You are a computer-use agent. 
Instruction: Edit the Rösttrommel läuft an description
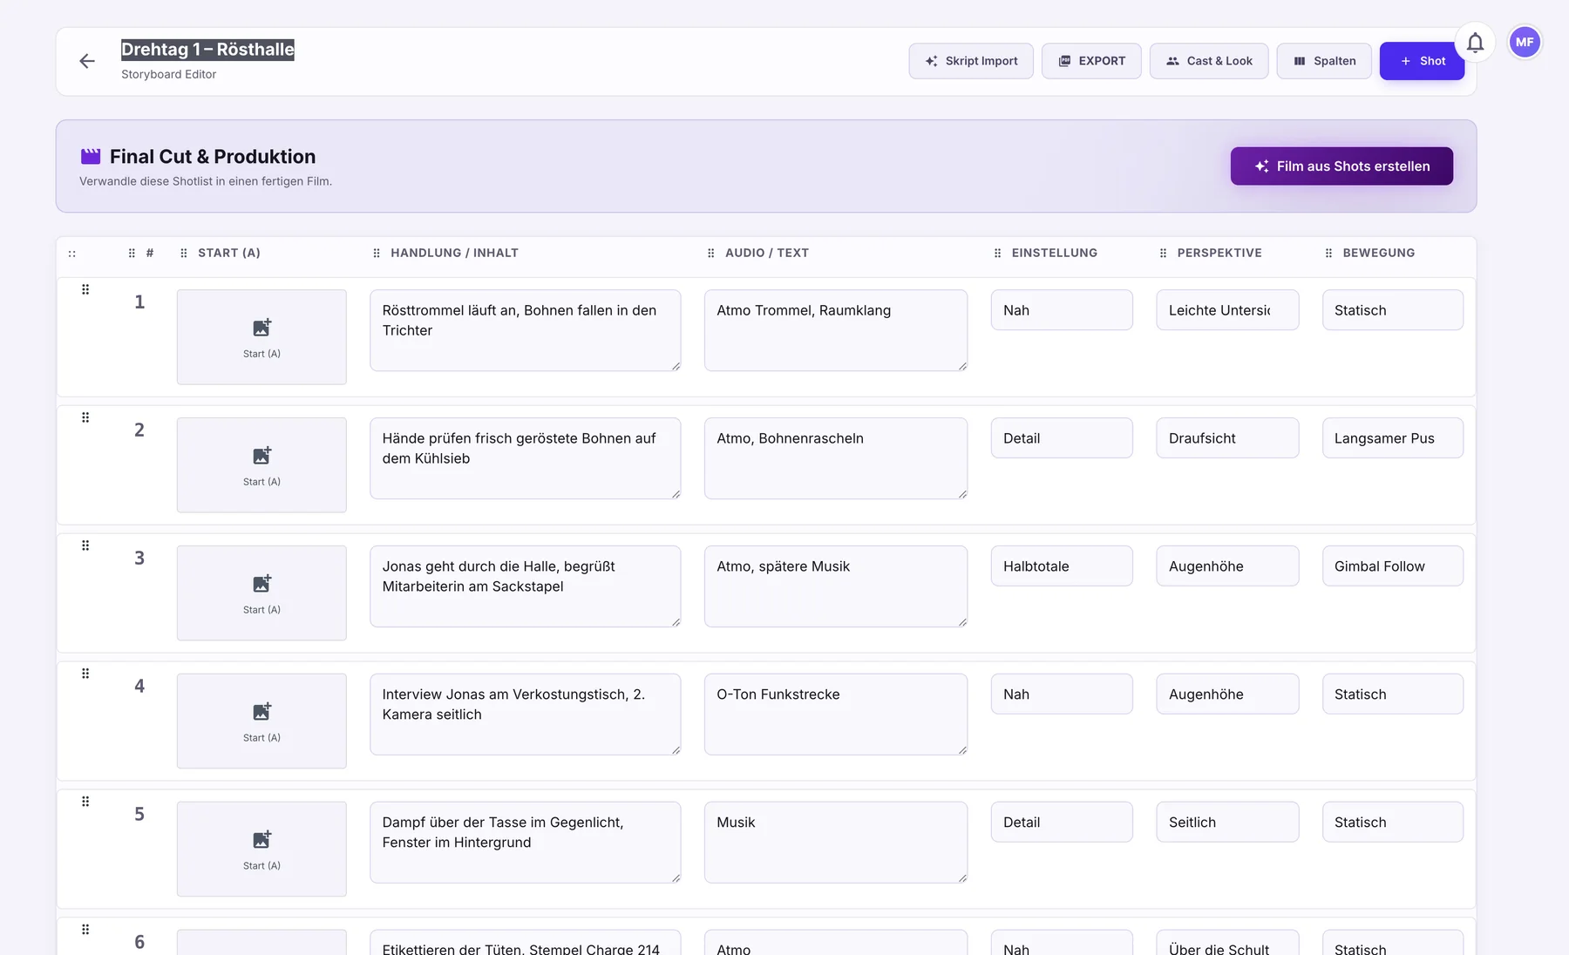point(526,330)
